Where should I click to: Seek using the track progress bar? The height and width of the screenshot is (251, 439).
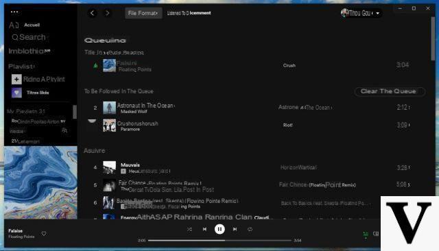pyautogui.click(x=219, y=240)
